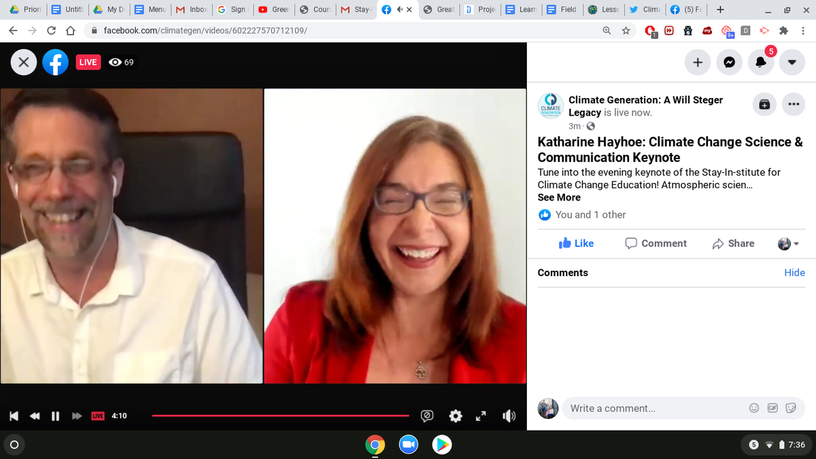This screenshot has height=459, width=816.
Task: Switch to the My Drive tab
Action: [x=109, y=10]
